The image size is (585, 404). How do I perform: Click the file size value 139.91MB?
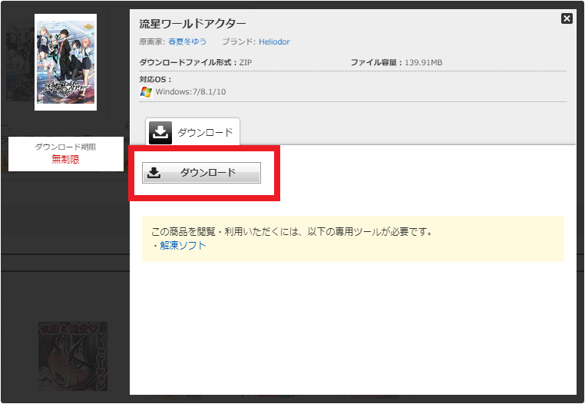click(423, 62)
